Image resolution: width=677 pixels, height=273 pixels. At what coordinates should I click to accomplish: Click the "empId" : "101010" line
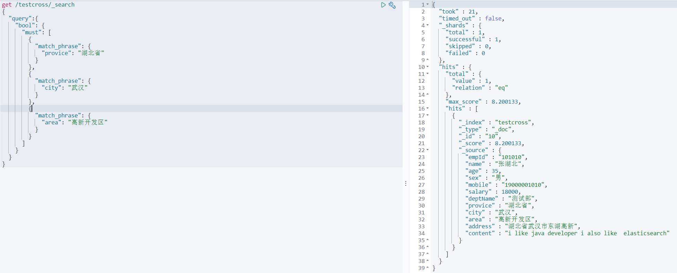pos(496,157)
